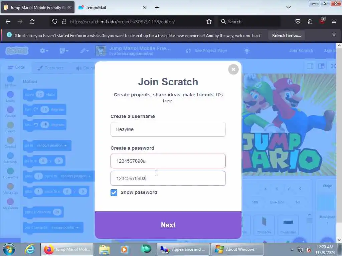Select the Control block category
342x256 pixels.
coord(10,143)
